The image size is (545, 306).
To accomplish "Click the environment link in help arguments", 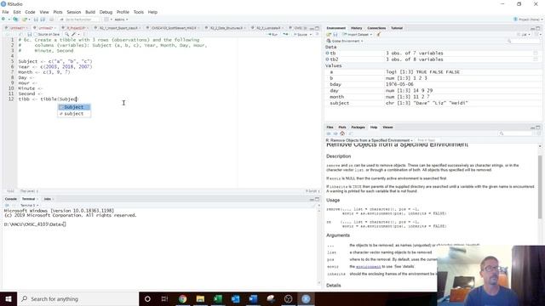I will [368, 266].
